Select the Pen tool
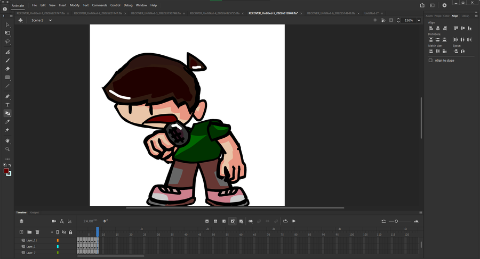 pyautogui.click(x=7, y=96)
